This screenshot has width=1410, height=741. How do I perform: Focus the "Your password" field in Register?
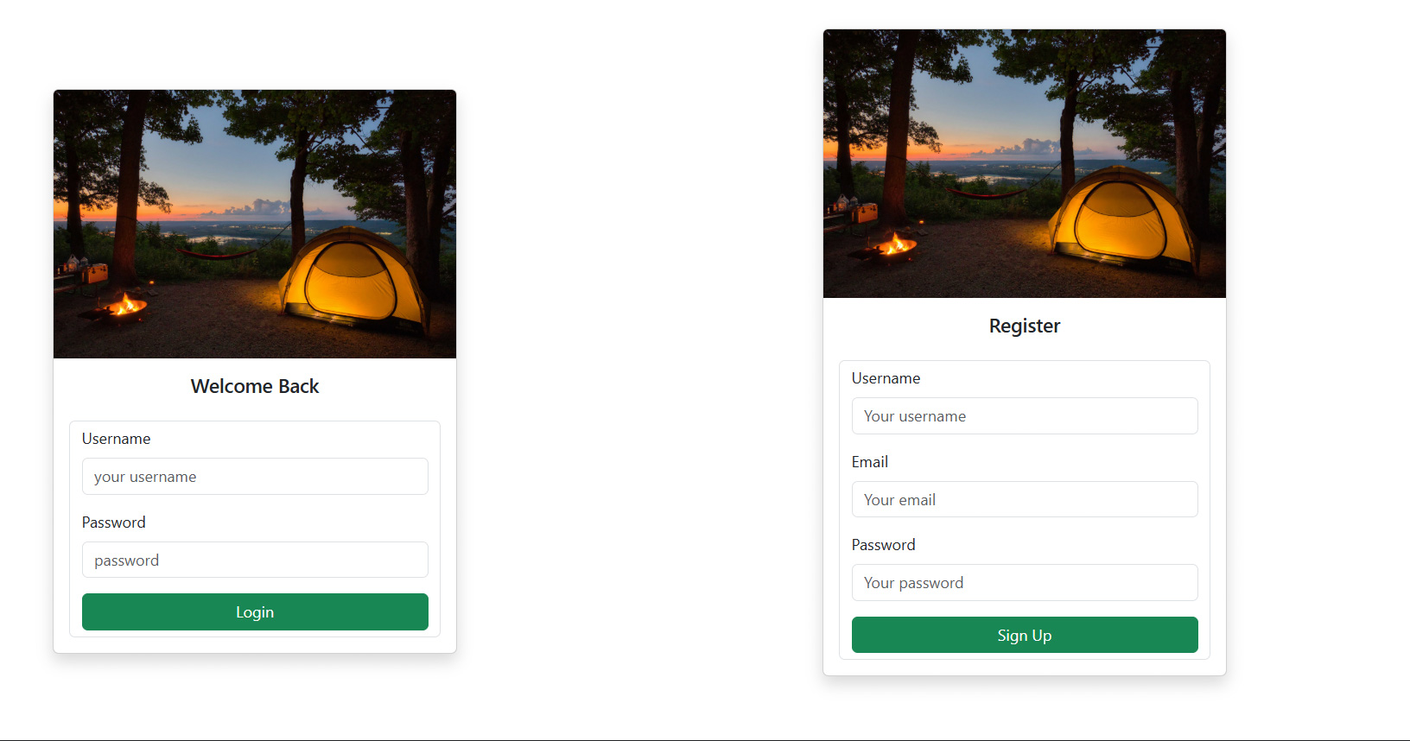pos(1025,583)
